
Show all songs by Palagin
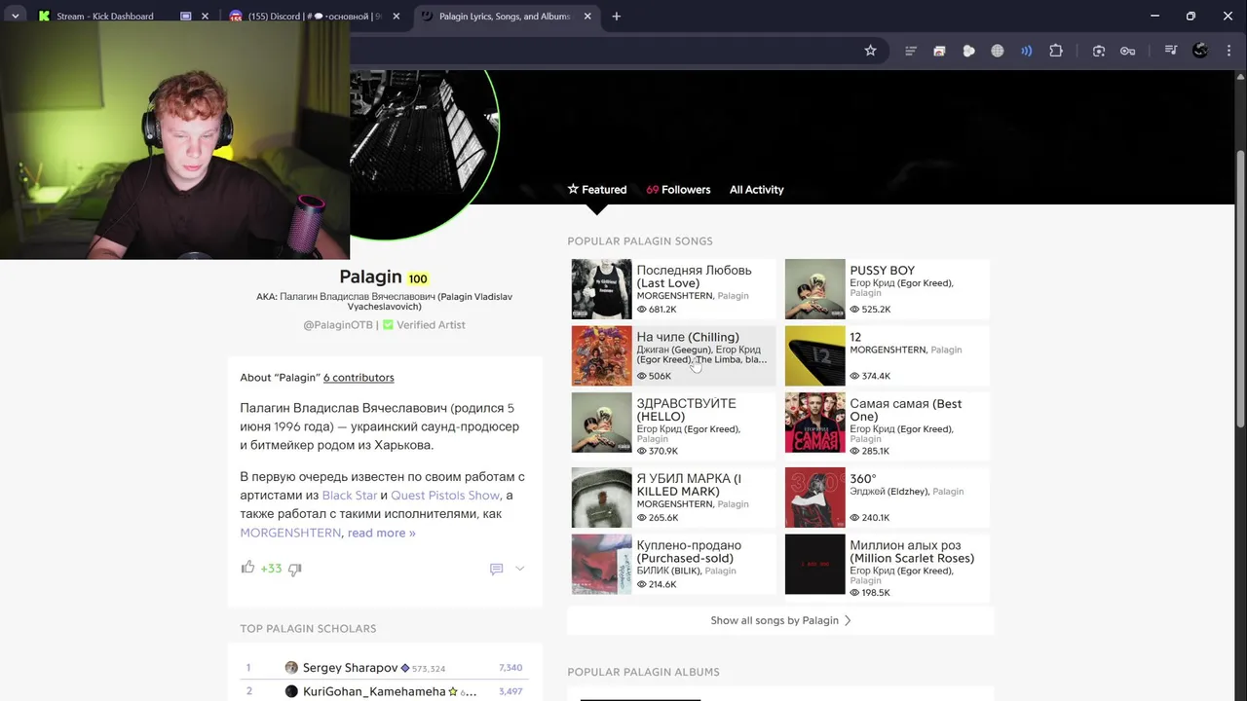(780, 620)
